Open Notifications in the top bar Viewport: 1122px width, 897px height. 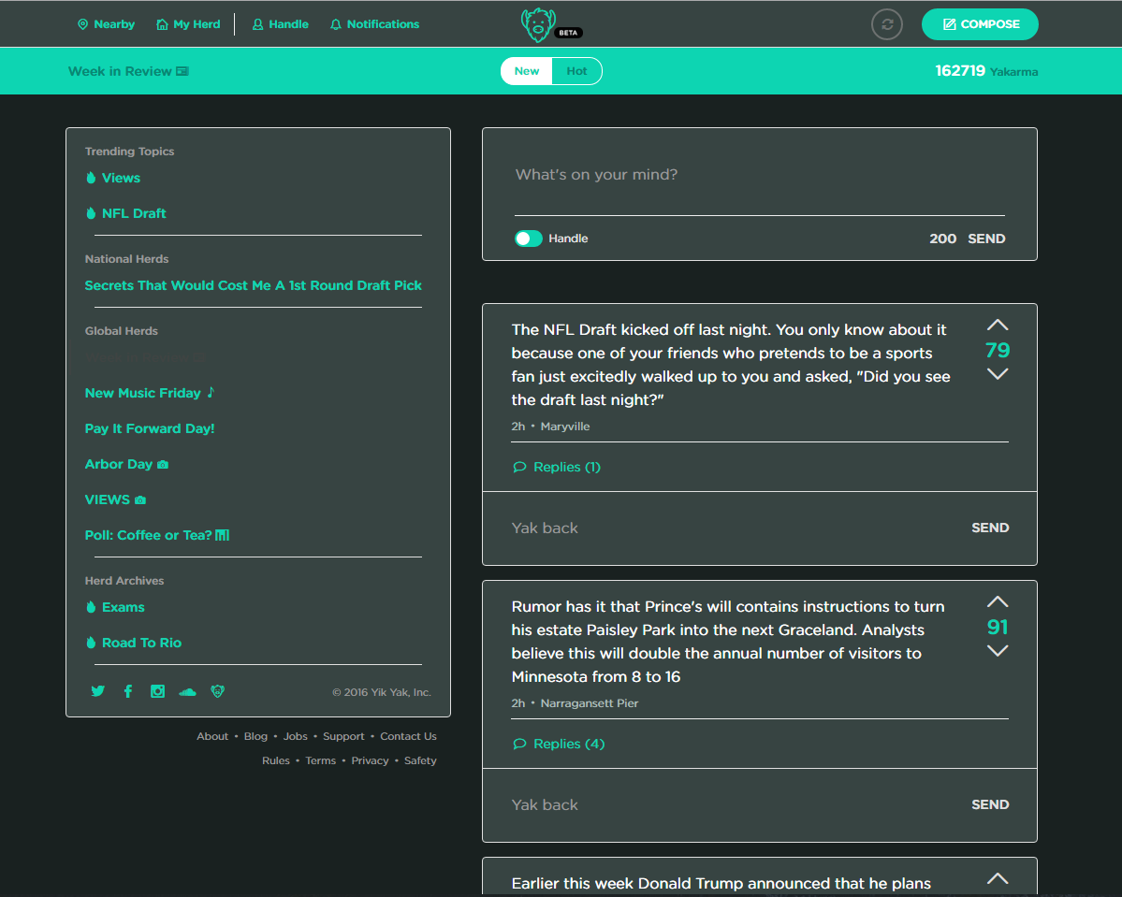[374, 24]
